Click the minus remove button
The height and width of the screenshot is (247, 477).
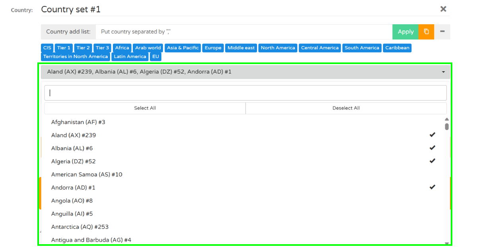[442, 32]
